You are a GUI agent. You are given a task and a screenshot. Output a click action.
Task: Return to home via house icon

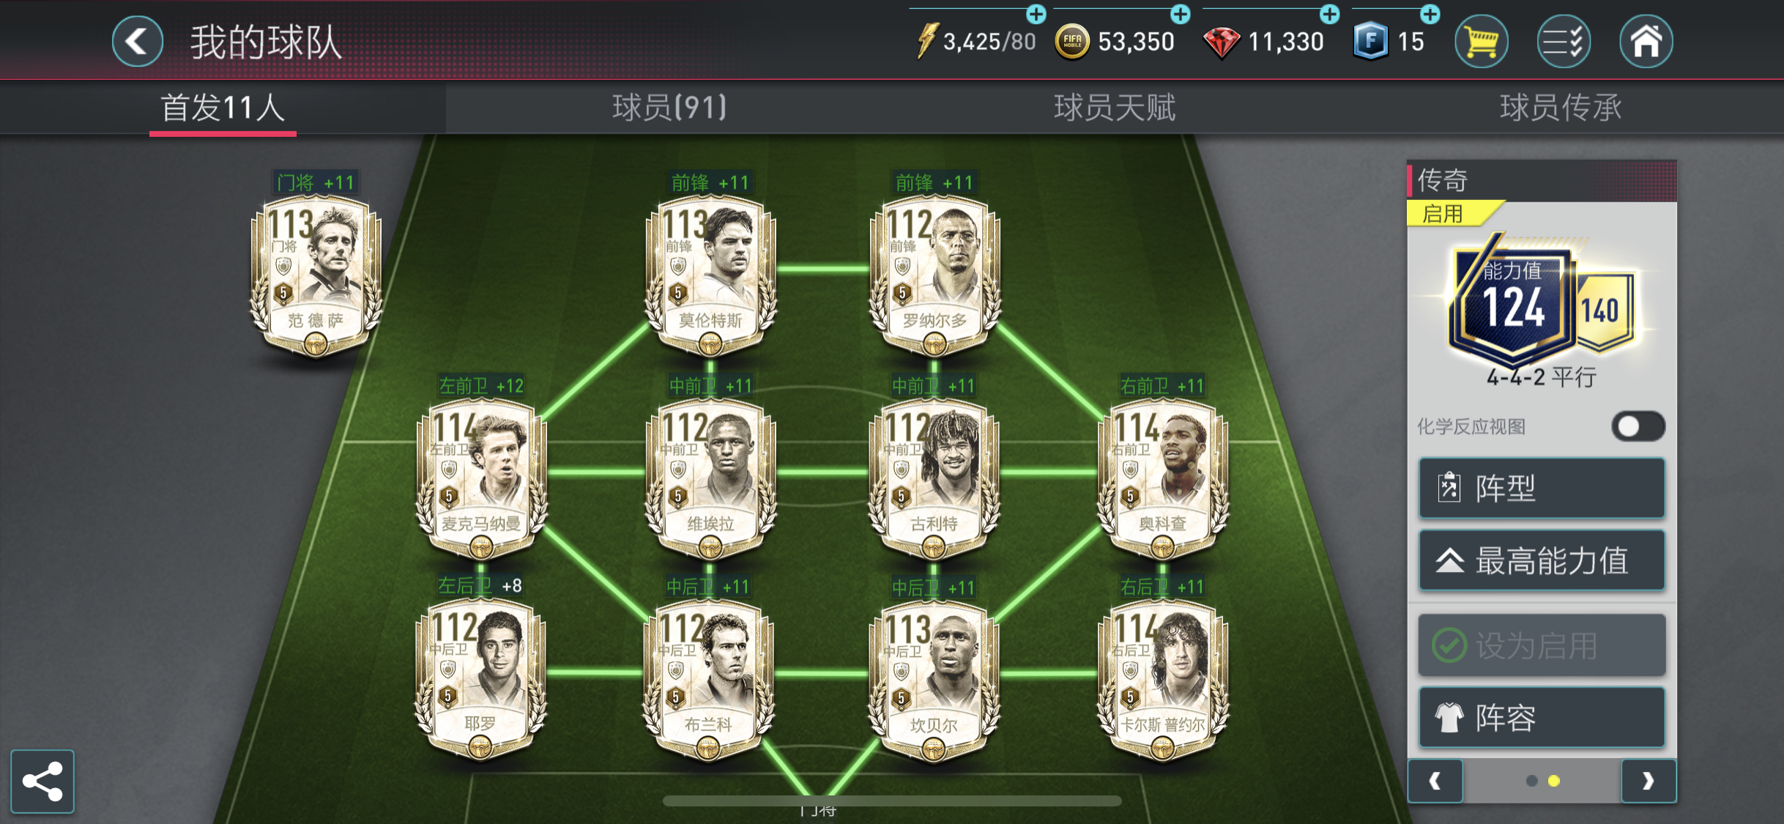[1646, 42]
